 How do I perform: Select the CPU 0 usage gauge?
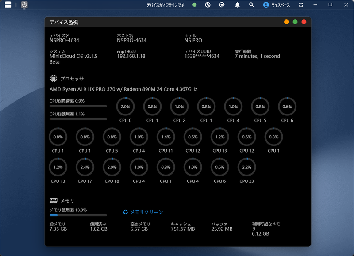click(125, 106)
